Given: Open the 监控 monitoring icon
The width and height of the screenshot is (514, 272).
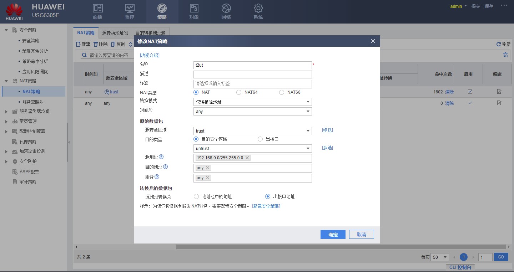Looking at the screenshot, I should tap(130, 9).
